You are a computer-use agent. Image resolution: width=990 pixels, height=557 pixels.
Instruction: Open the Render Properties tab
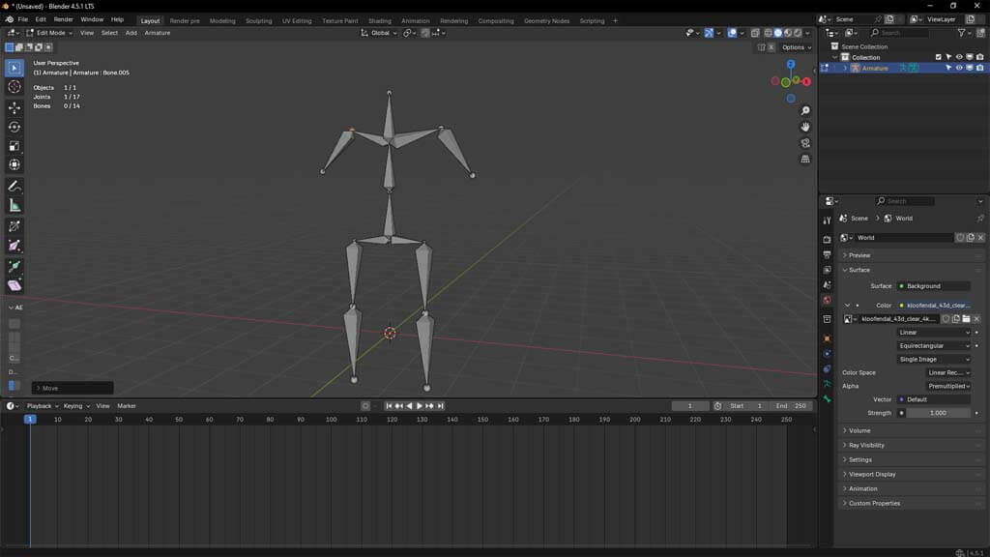(827, 241)
